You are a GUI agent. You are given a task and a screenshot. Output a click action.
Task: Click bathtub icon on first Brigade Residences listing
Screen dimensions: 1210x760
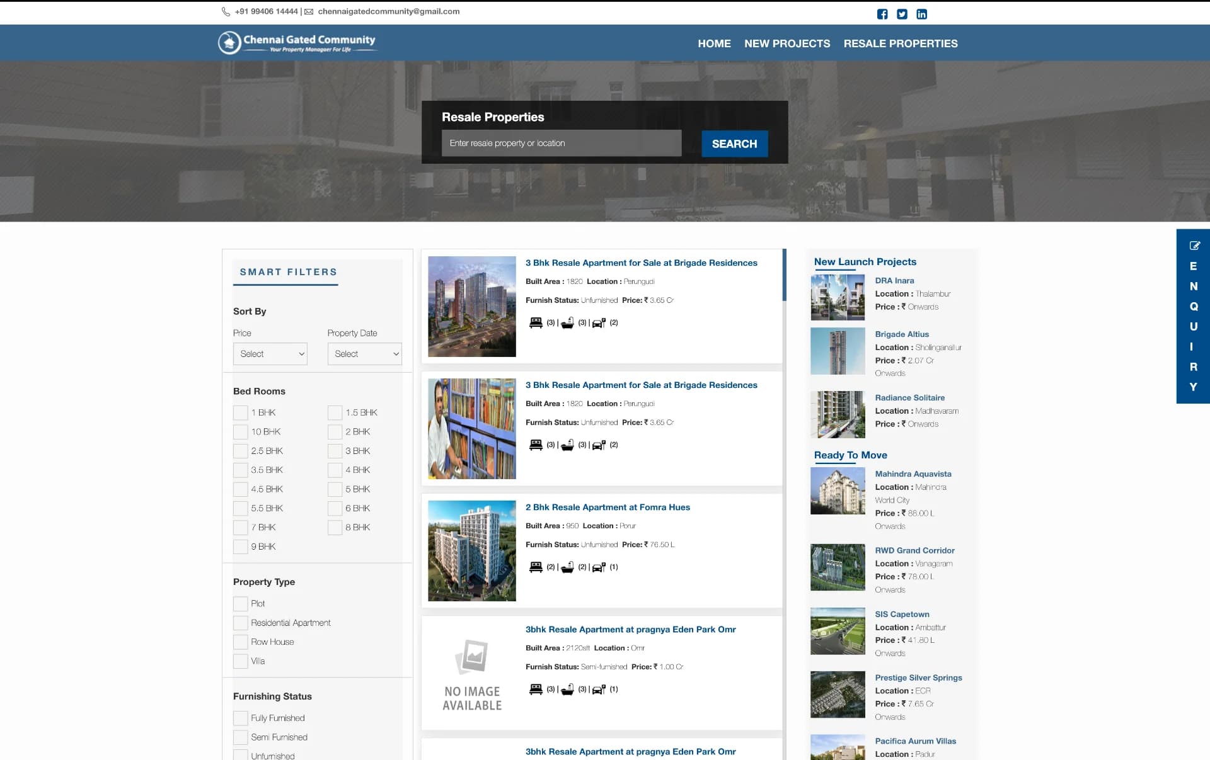coord(567,322)
